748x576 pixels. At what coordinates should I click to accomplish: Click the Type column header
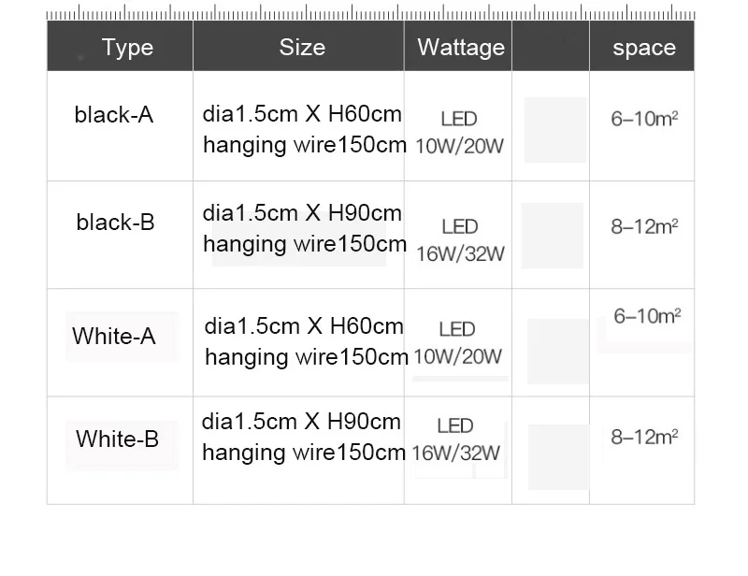(127, 48)
